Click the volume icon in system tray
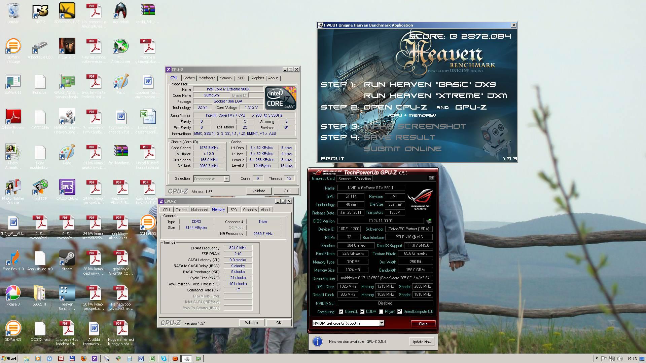The image size is (646, 363). (x=620, y=359)
